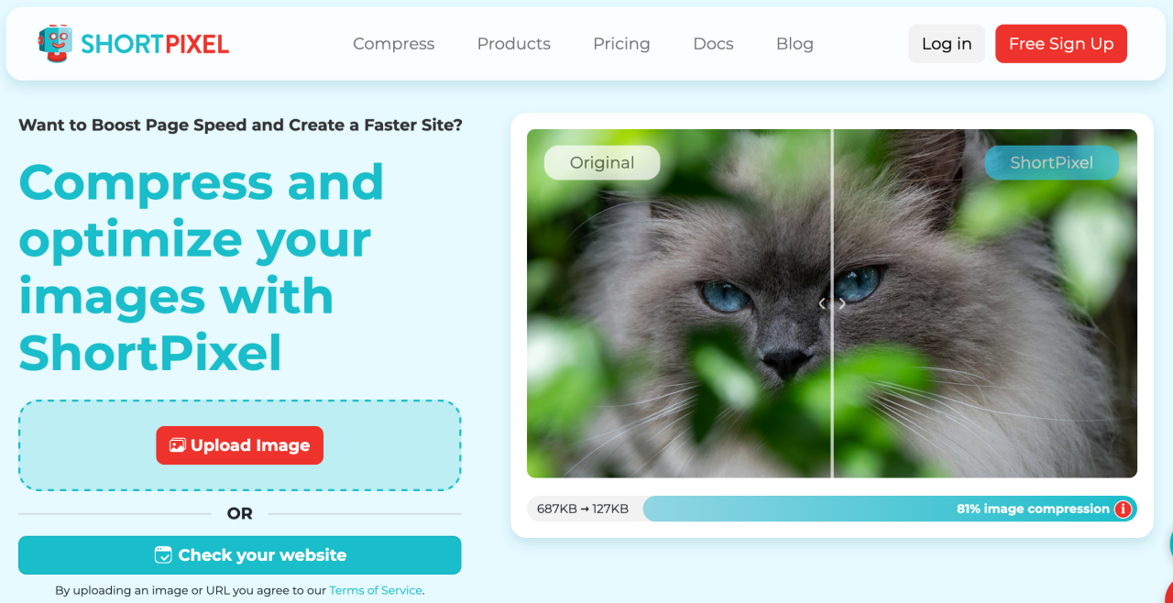Open the Docs link in navigation

click(713, 44)
